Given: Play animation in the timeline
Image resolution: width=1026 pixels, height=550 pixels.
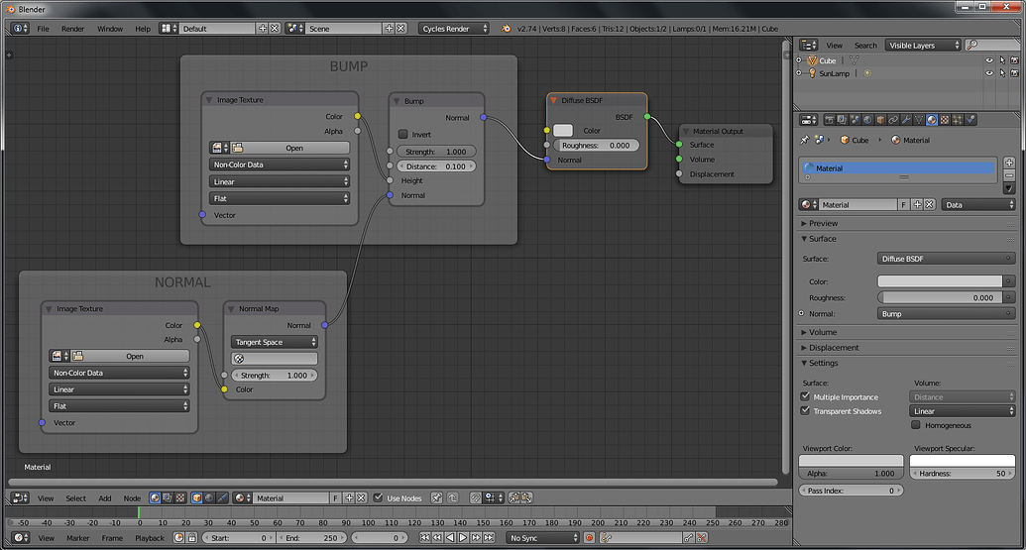Looking at the screenshot, I should 463,537.
